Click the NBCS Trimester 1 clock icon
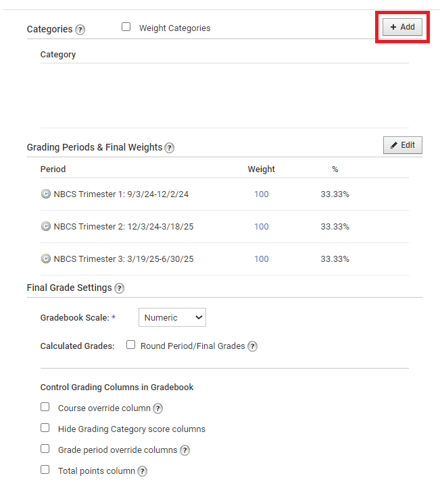Viewport: 440px width, 484px height. [46, 194]
